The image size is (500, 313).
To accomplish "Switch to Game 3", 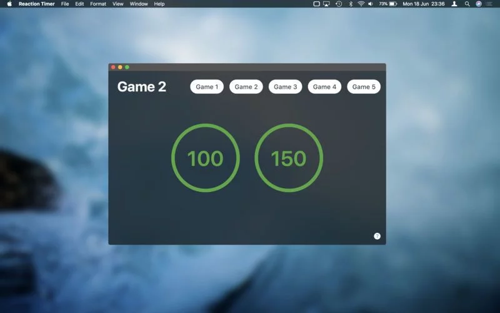I will pos(286,86).
